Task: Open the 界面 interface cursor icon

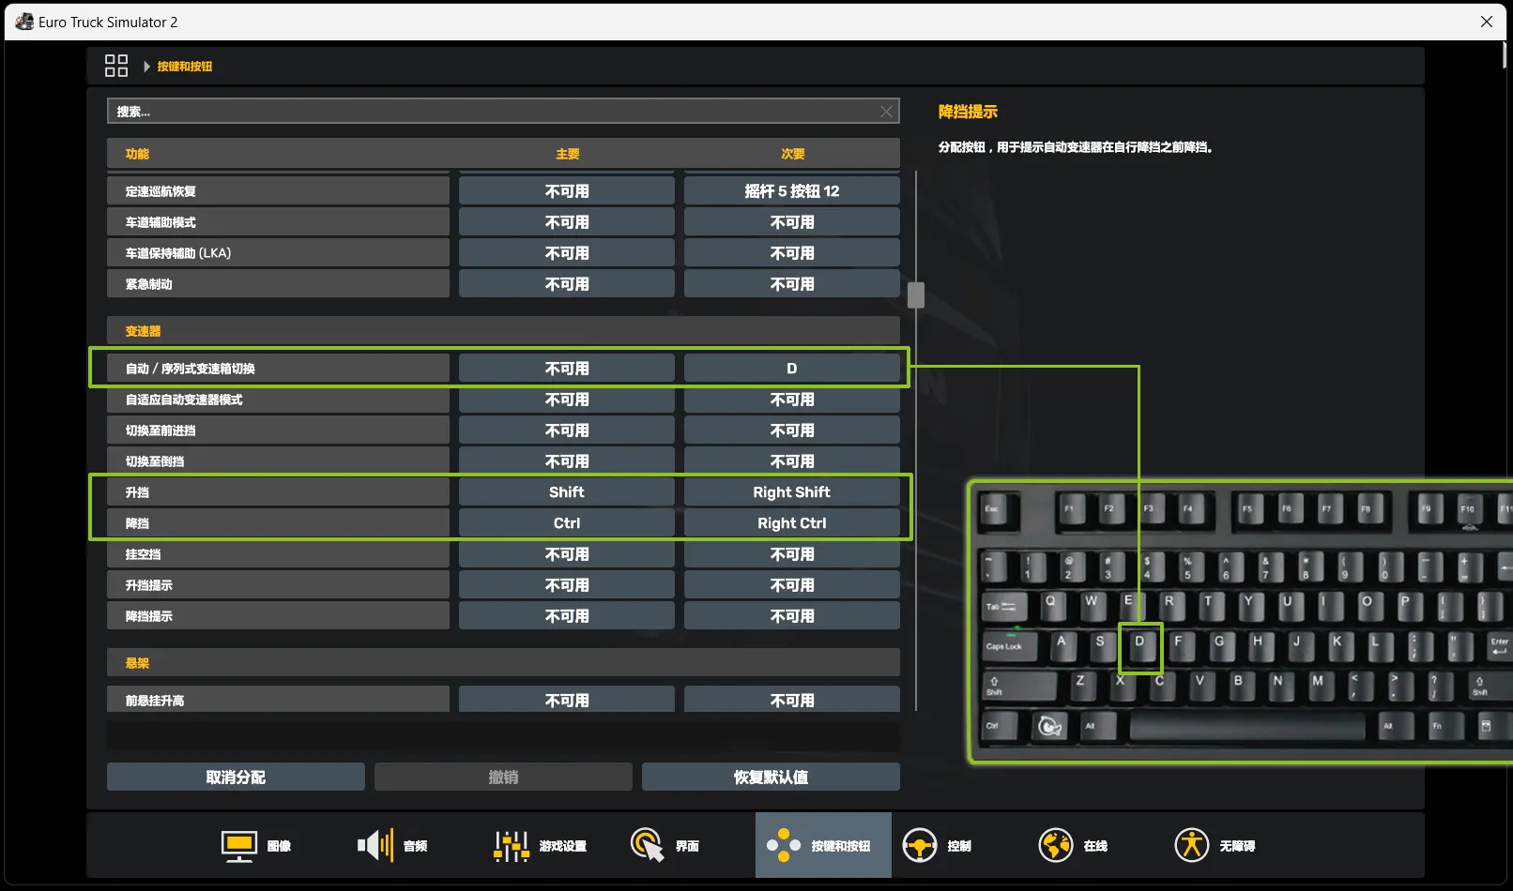Action: [648, 846]
